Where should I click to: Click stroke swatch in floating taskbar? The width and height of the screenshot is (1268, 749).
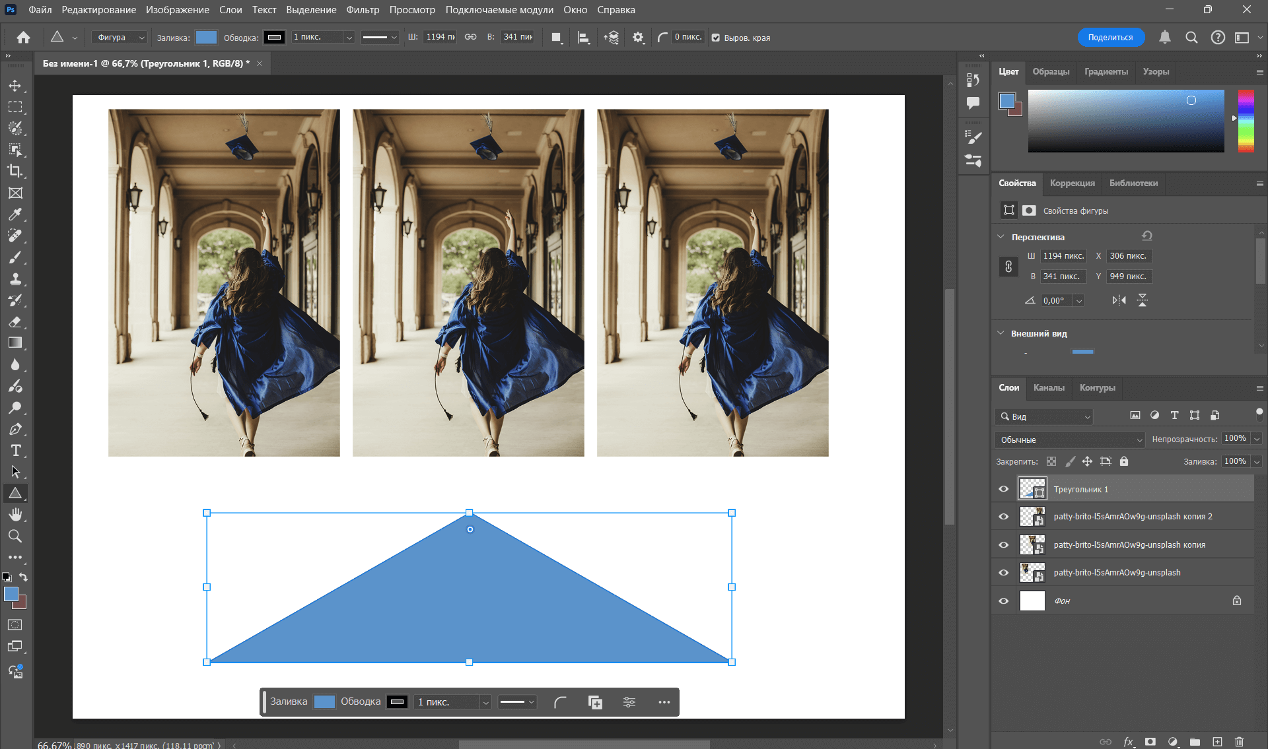coord(398,701)
